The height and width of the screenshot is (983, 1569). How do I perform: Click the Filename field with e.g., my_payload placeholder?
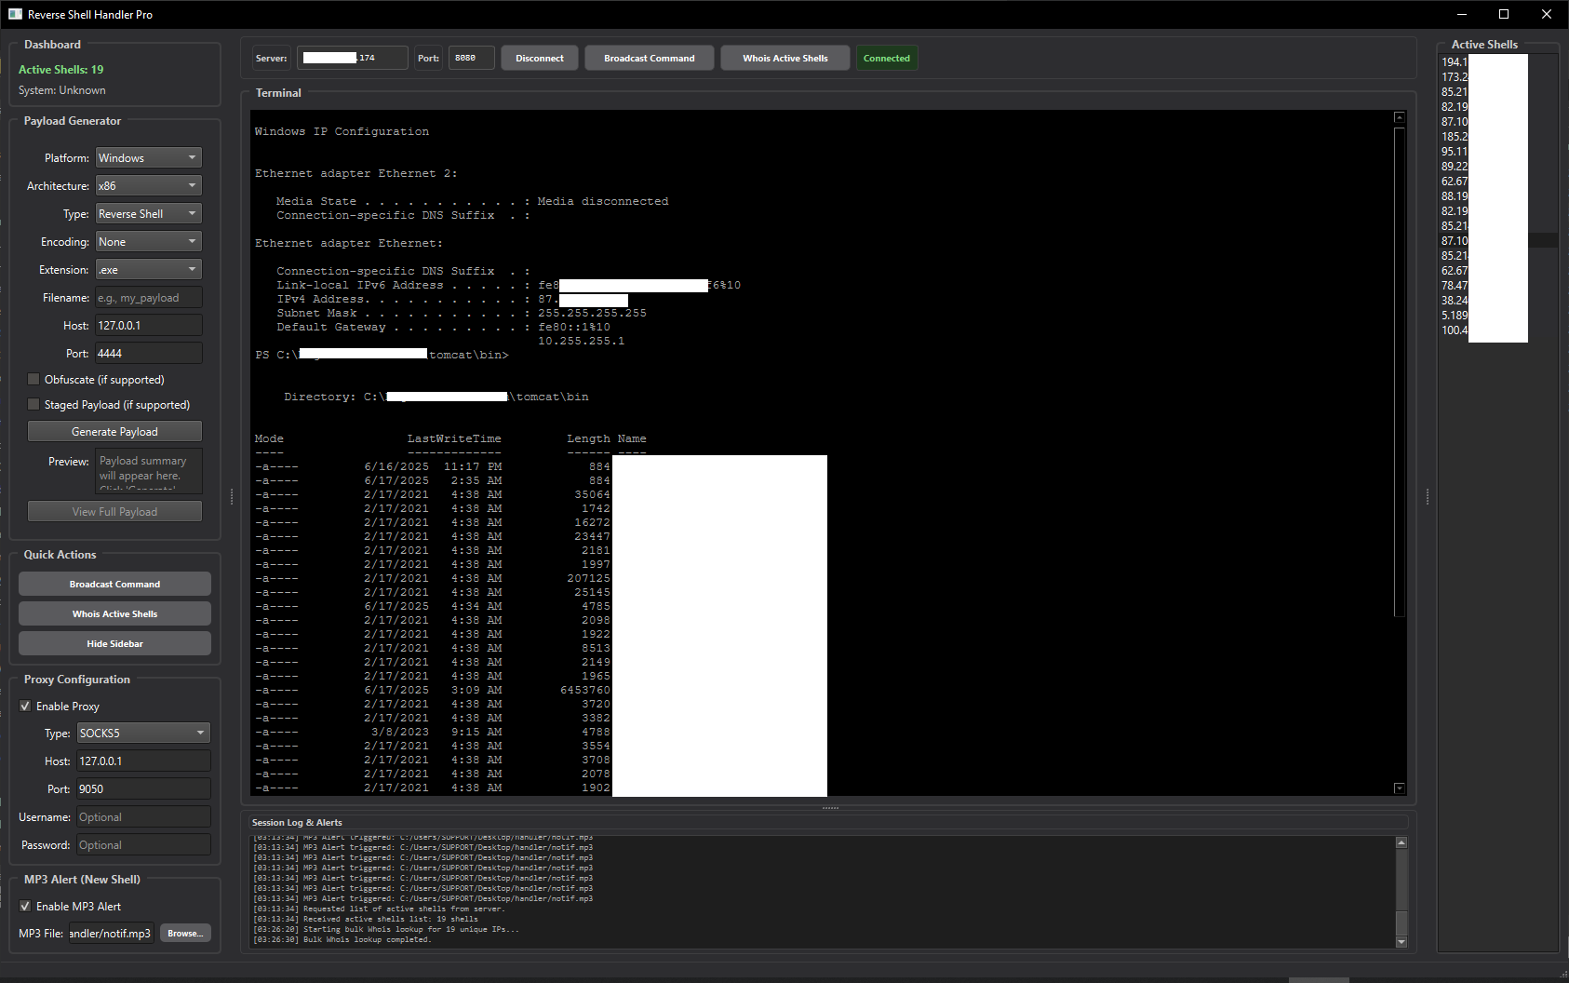point(149,298)
